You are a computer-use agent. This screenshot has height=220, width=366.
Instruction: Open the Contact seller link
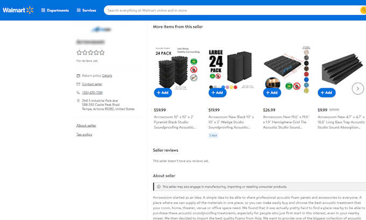[x=92, y=84]
